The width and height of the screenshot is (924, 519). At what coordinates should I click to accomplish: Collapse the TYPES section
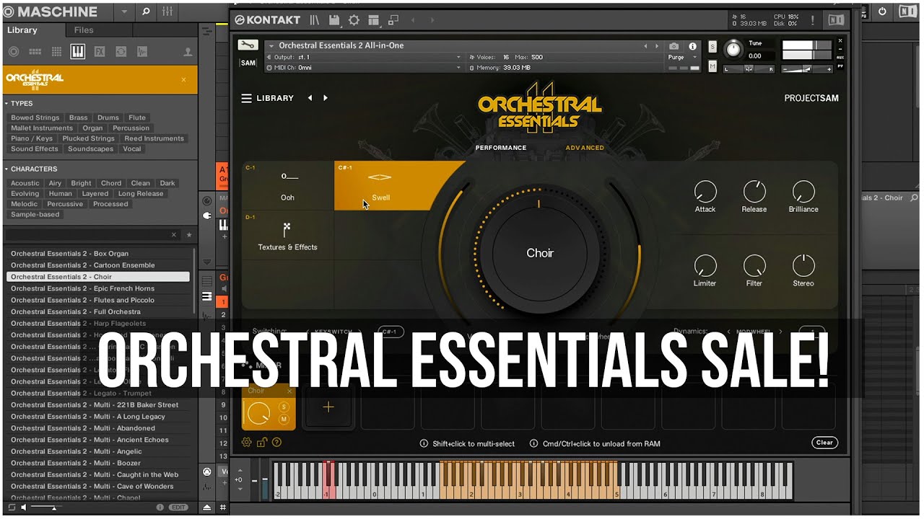click(7, 103)
